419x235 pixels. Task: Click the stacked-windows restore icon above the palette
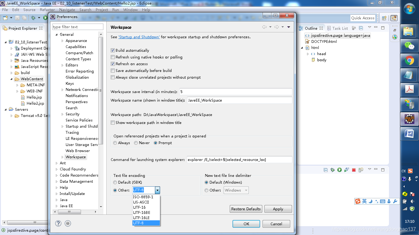point(395,30)
